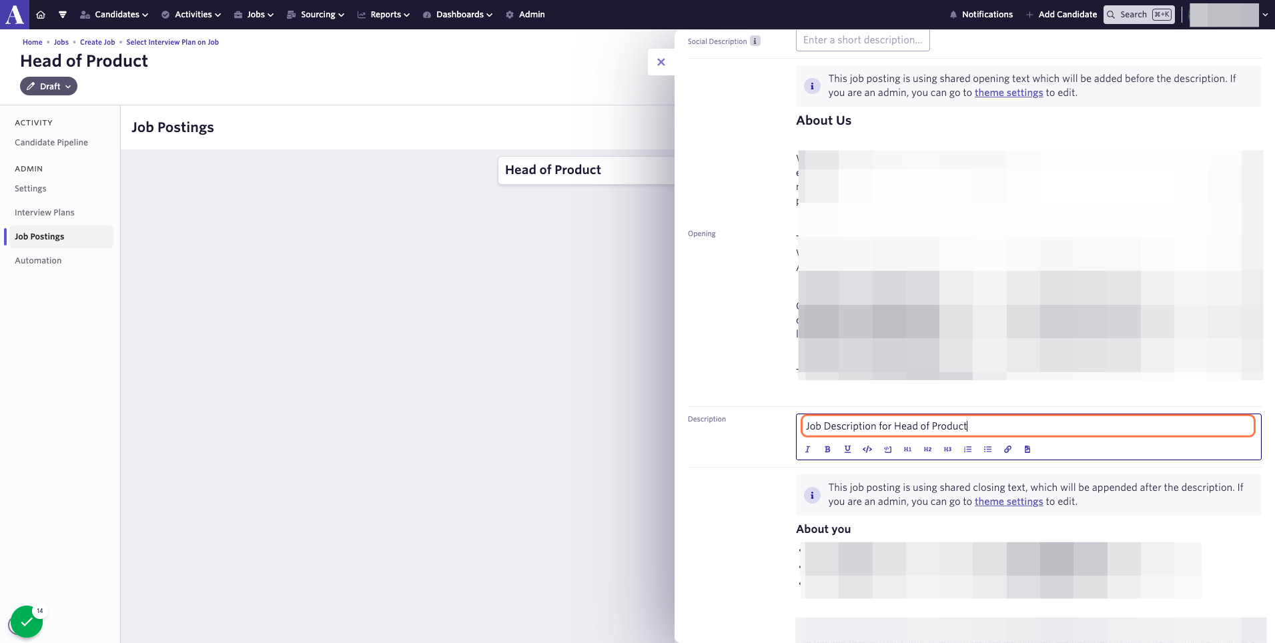The width and height of the screenshot is (1275, 643).
Task: Follow the closing-text theme settings link
Action: pos(1009,502)
